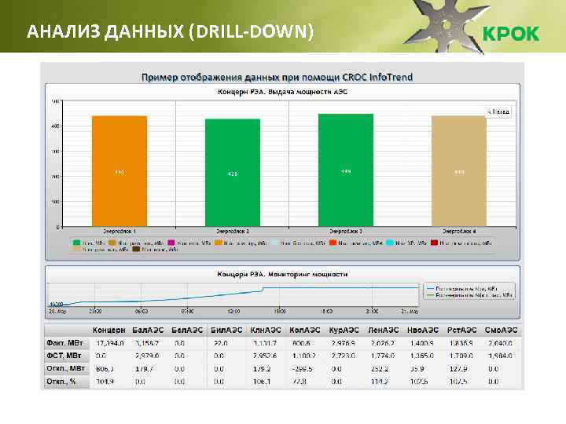Screen dimensions: 566x424
Task: Click the ЛенАЭС ФСТ value 1,774.0
Action: click(x=382, y=356)
